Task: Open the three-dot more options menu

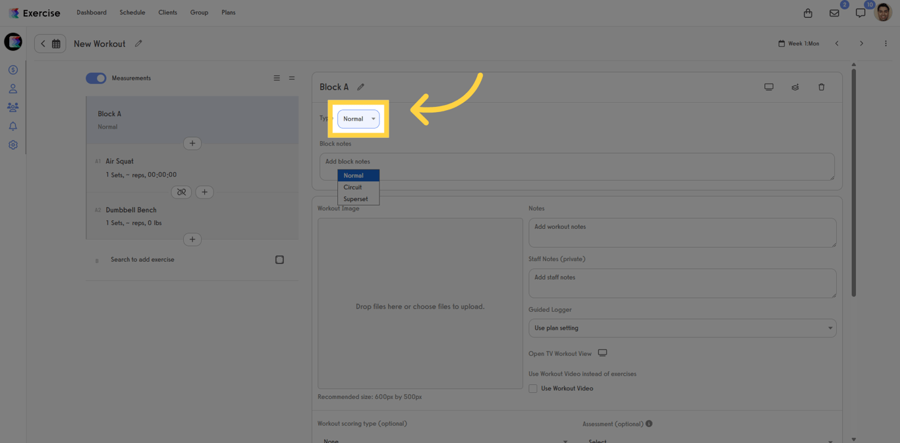Action: pos(886,44)
